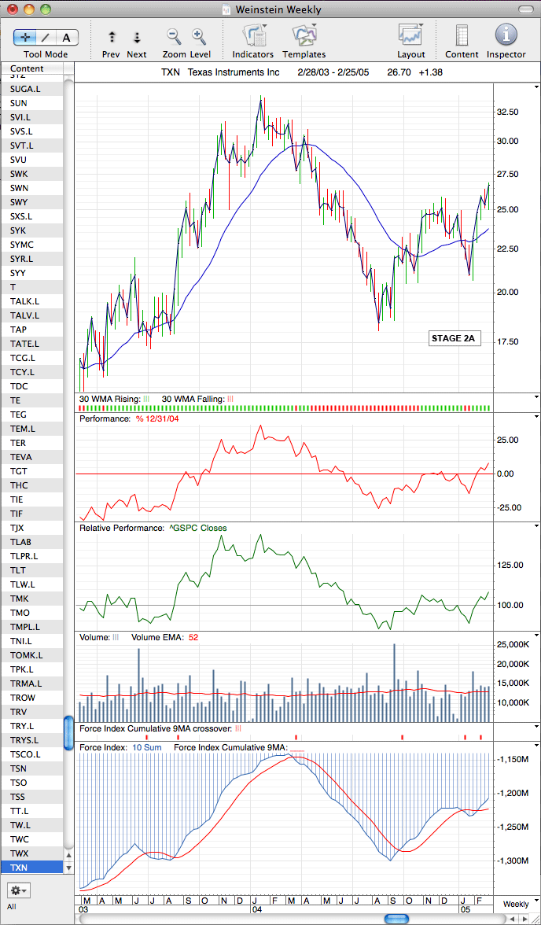The width and height of the screenshot is (541, 925).
Task: Open Performance pane menu triangle
Action: click(536, 417)
